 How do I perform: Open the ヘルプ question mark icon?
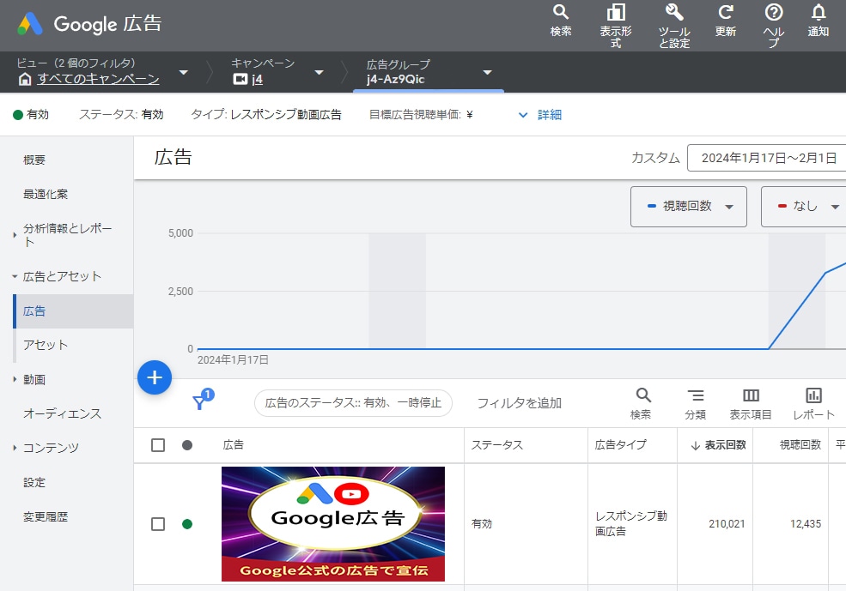(x=774, y=12)
